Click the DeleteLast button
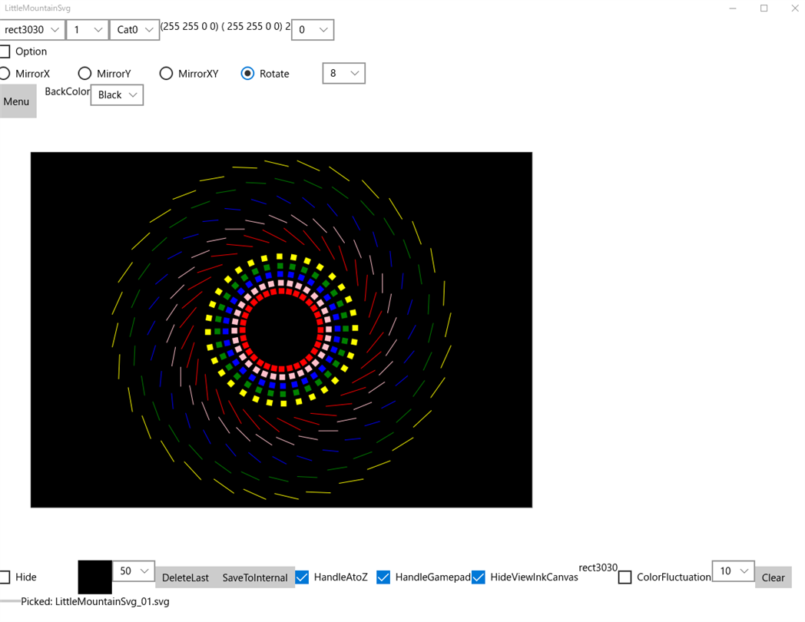The image size is (805, 622). click(x=185, y=577)
